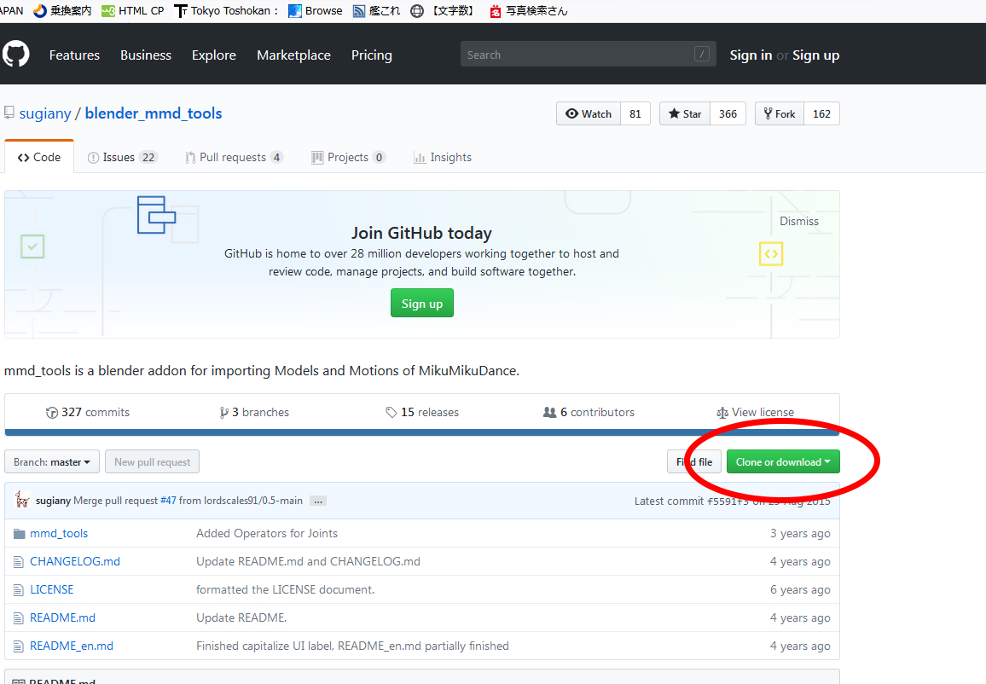
Task: Click the green Sign up button
Action: pos(421,304)
